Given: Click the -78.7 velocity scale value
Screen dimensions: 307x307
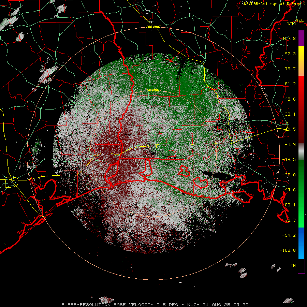Looking at the screenshot, I should (289, 220).
